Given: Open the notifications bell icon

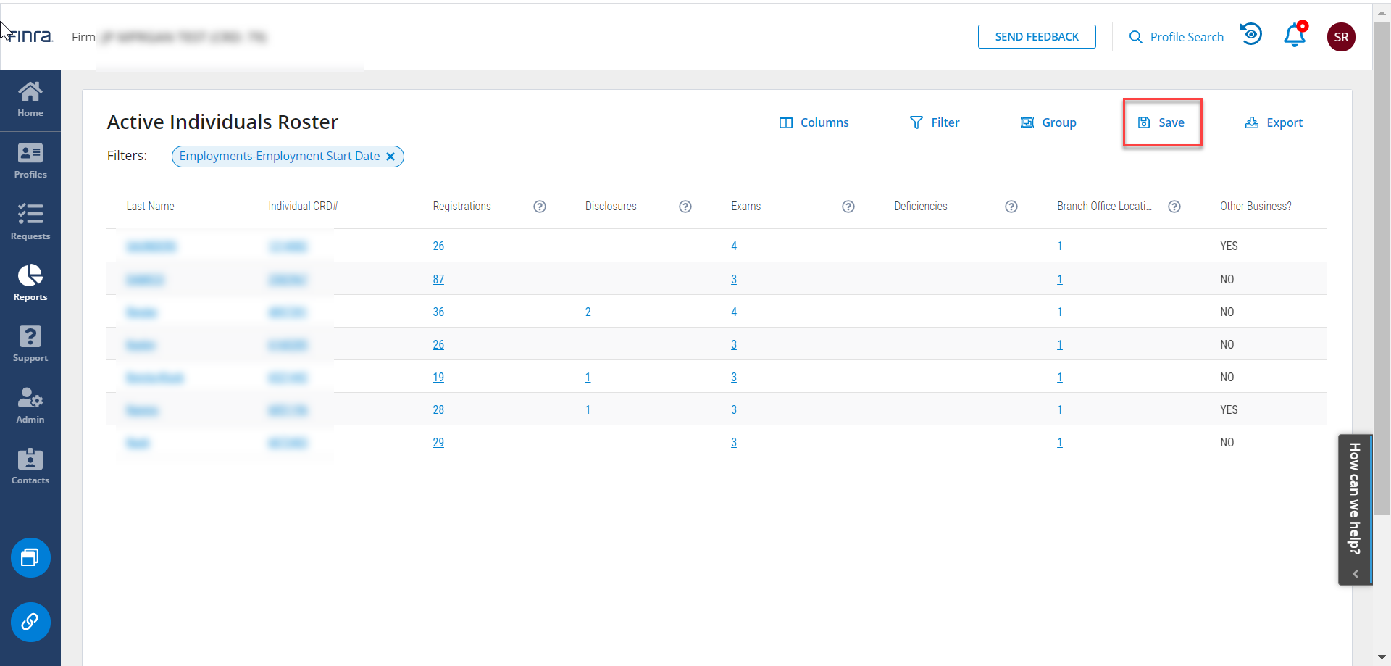Looking at the screenshot, I should pyautogui.click(x=1294, y=36).
